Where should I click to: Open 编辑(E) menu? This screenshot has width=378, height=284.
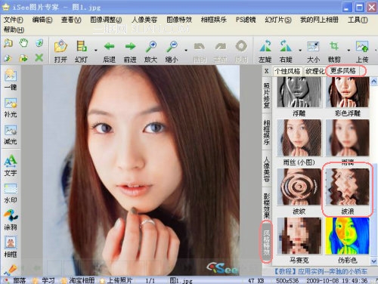click(42, 20)
